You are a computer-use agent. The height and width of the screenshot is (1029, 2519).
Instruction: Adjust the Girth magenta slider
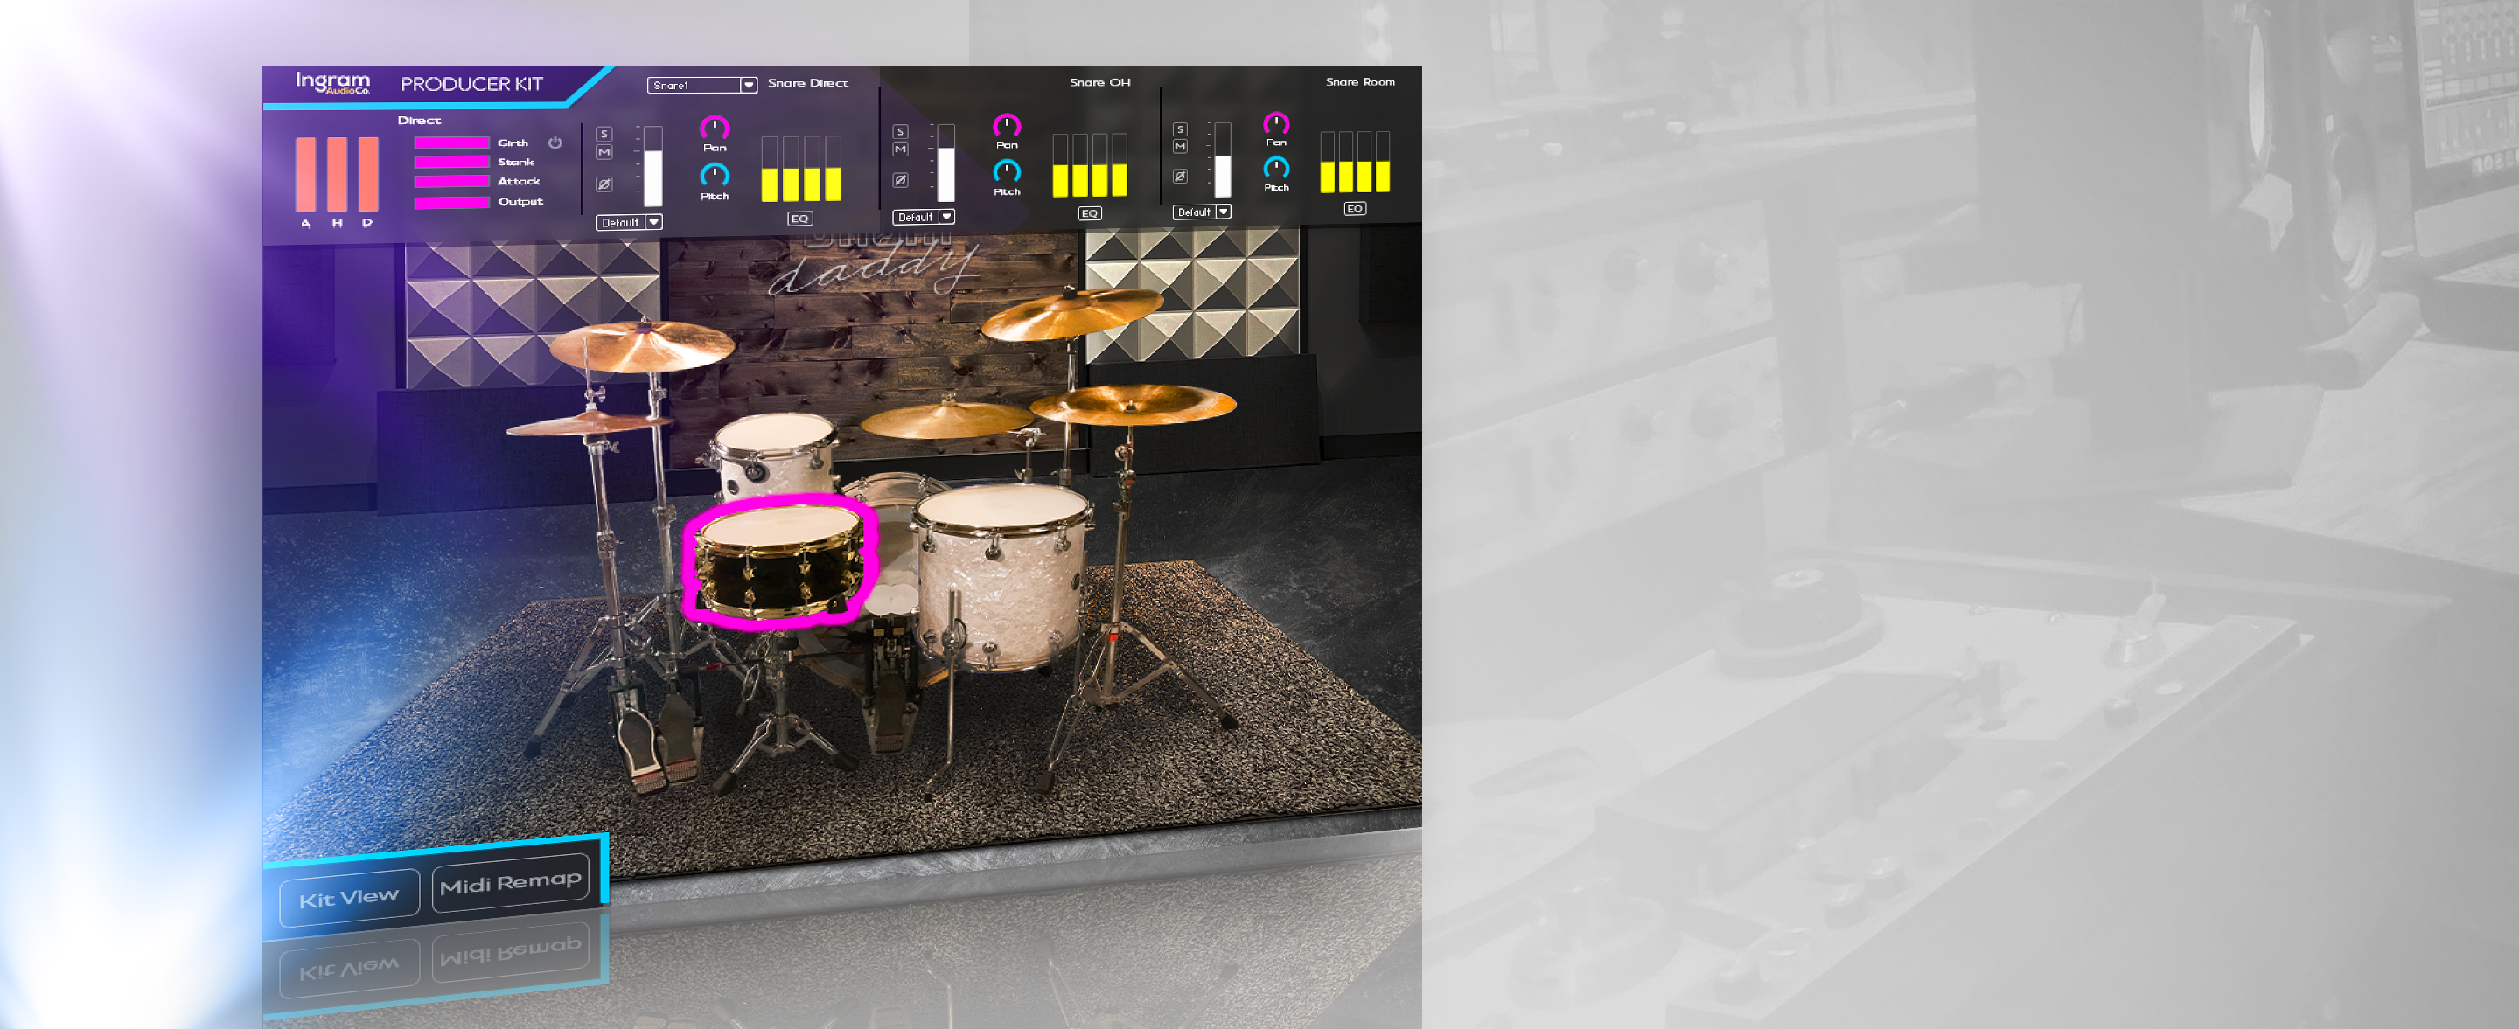click(x=452, y=143)
